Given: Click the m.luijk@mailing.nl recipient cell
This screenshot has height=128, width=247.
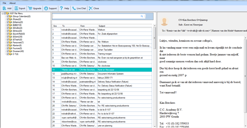Looking at the screenshot, I should (70, 78).
